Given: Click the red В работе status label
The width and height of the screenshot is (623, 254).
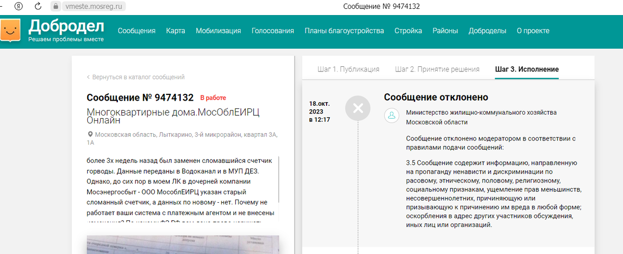Looking at the screenshot, I should [213, 98].
